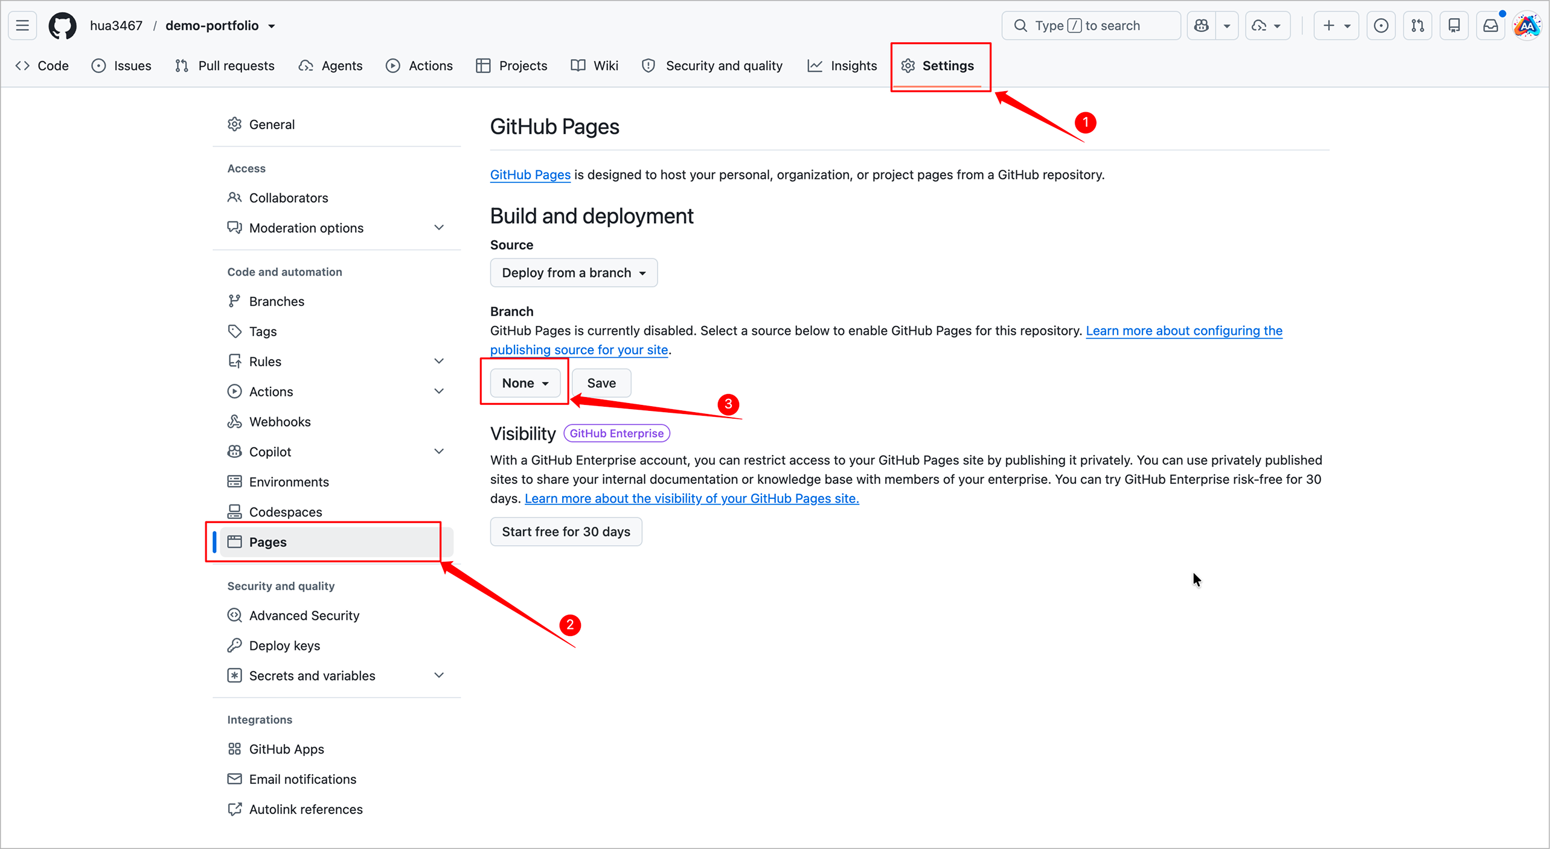The width and height of the screenshot is (1550, 849).
Task: Switch to the Agents tab
Action: [x=330, y=65]
